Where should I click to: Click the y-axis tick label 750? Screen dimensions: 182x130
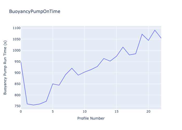(16, 106)
